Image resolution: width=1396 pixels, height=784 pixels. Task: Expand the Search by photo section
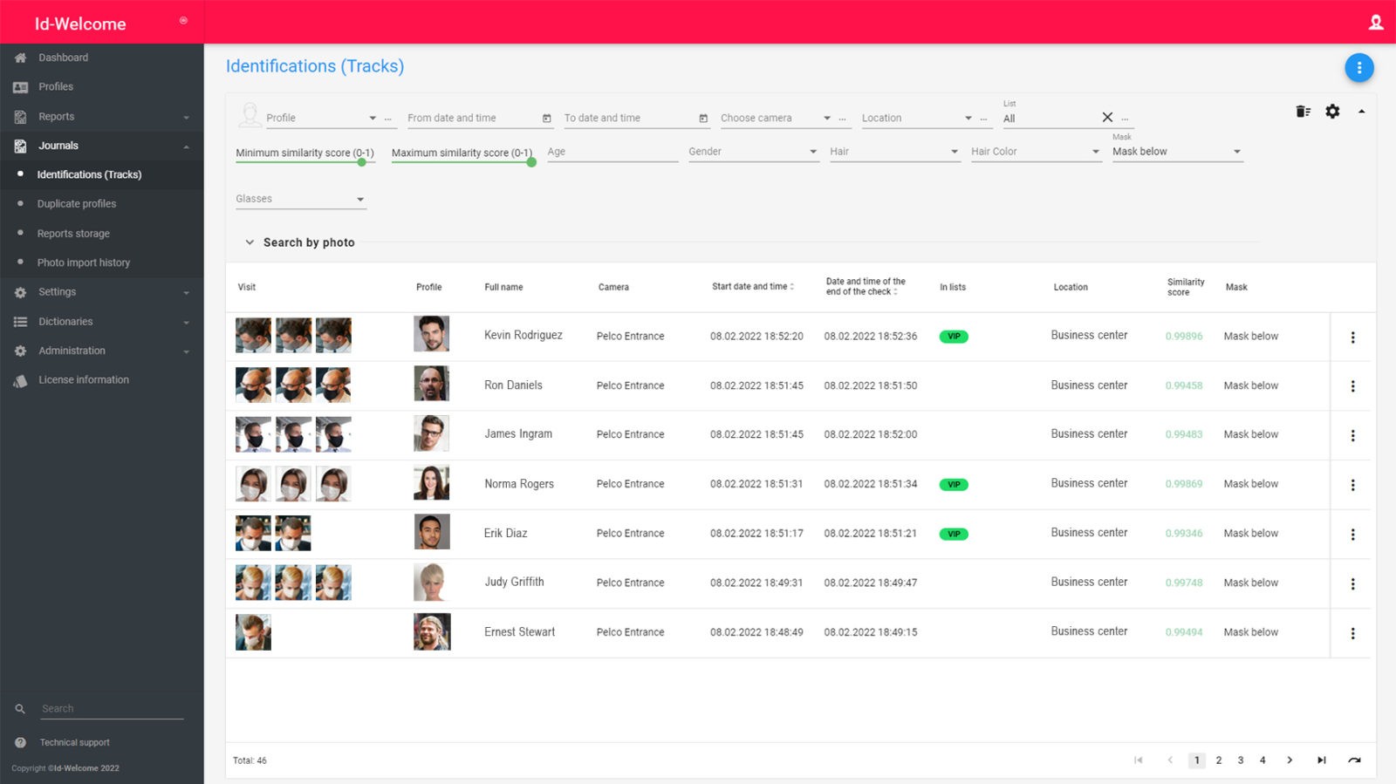click(x=250, y=242)
